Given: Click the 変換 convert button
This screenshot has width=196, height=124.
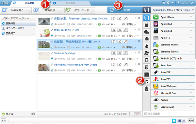Looking at the screenshot, I should pyautogui.click(x=125, y=10).
